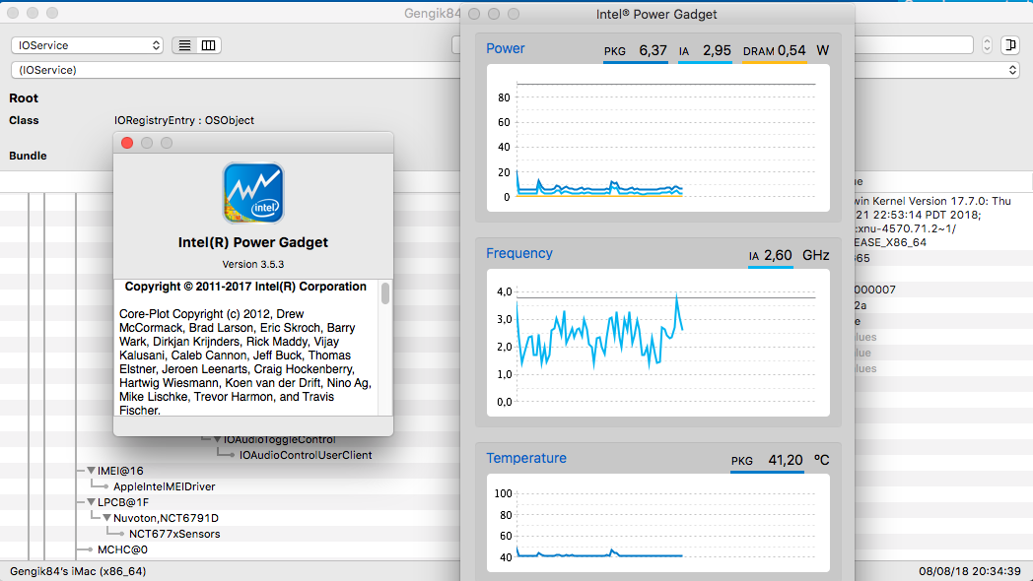Click the Intel Power Gadget app icon
The width and height of the screenshot is (1033, 581).
point(253,193)
